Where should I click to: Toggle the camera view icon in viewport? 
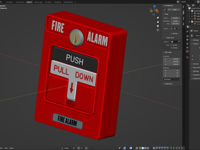158,26
